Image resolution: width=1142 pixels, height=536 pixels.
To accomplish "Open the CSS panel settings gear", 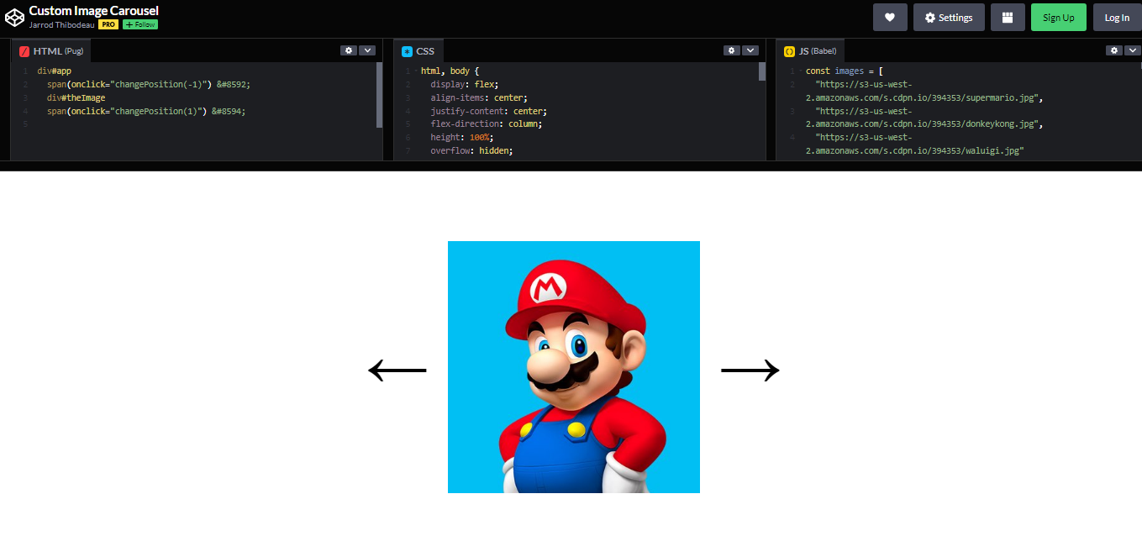I will pyautogui.click(x=731, y=50).
